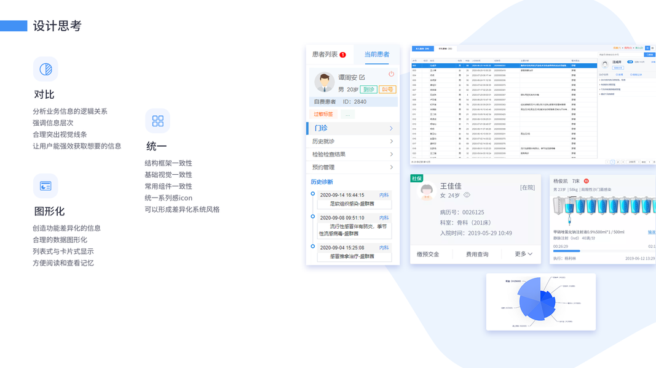Switch to the 患者列表 tab
Viewport: 656px width, 368px height.
click(330, 55)
